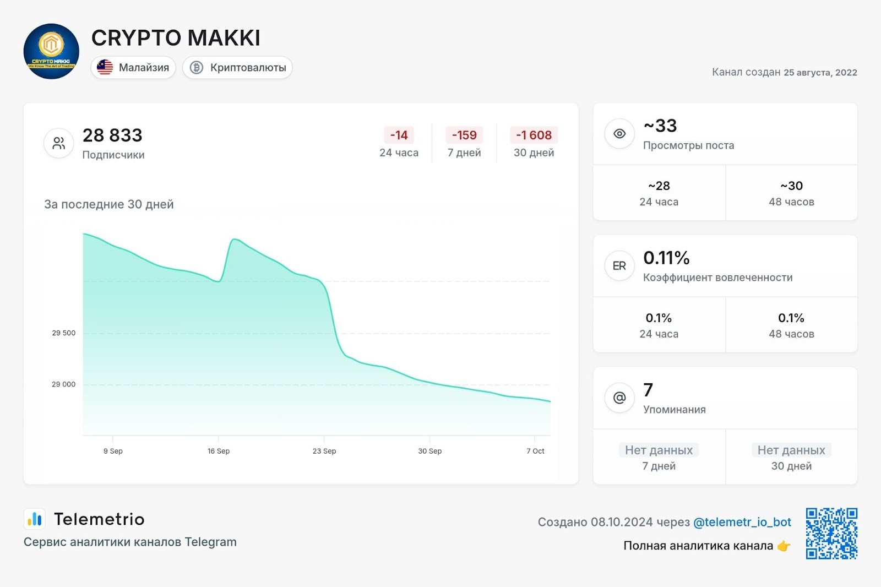Click the Telemetrio bar chart logo icon

pos(35,519)
